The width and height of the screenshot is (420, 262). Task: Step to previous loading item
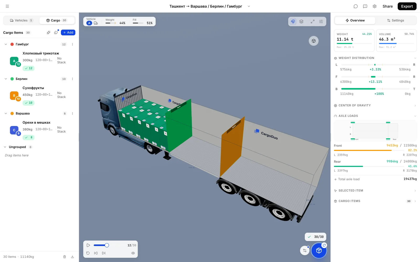96,253
